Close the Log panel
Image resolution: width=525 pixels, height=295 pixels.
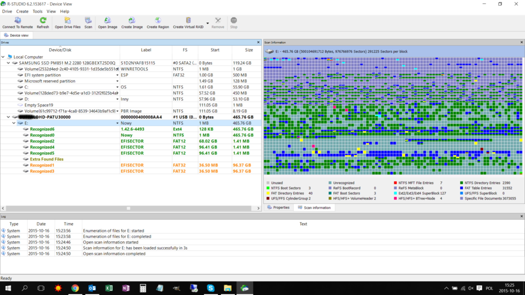tap(521, 216)
